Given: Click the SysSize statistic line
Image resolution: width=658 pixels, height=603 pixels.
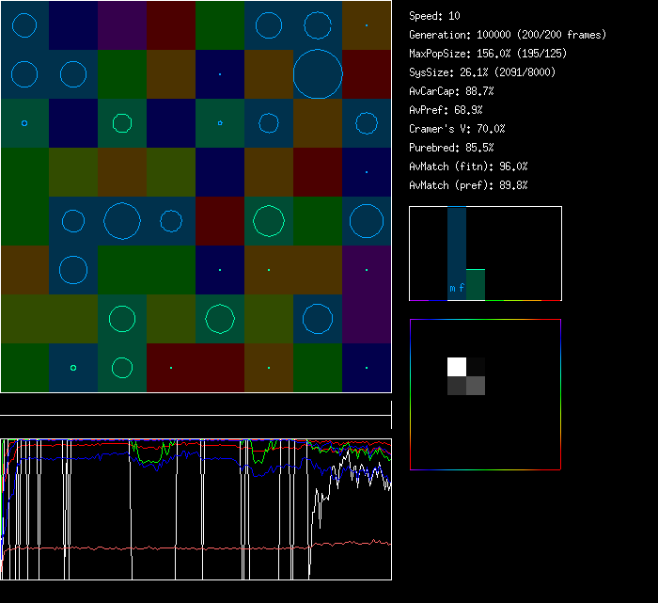Looking at the screenshot, I should [481, 72].
